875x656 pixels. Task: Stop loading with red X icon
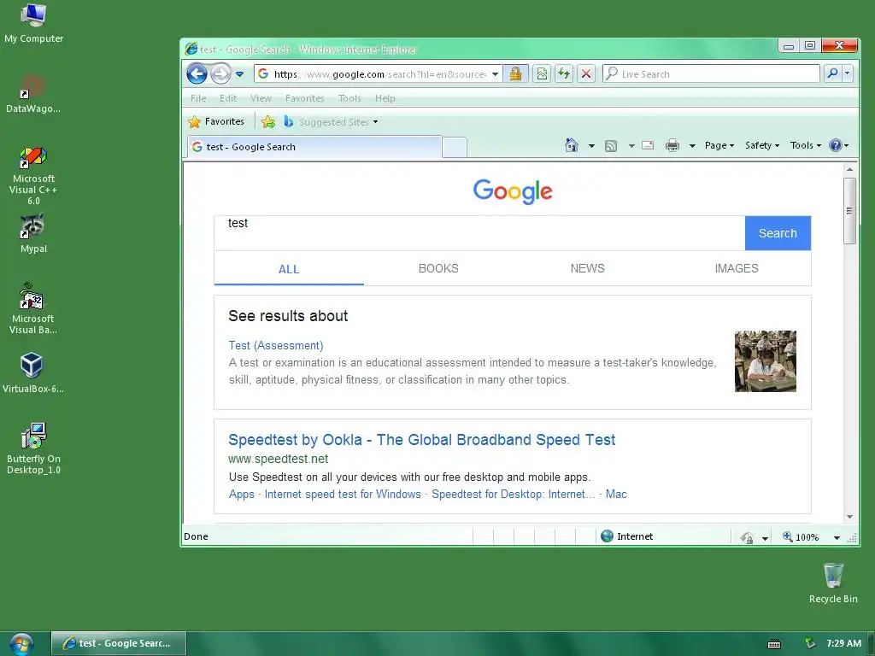[x=586, y=73]
